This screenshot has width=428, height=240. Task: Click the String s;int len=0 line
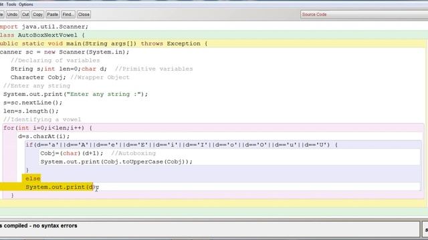pos(59,69)
